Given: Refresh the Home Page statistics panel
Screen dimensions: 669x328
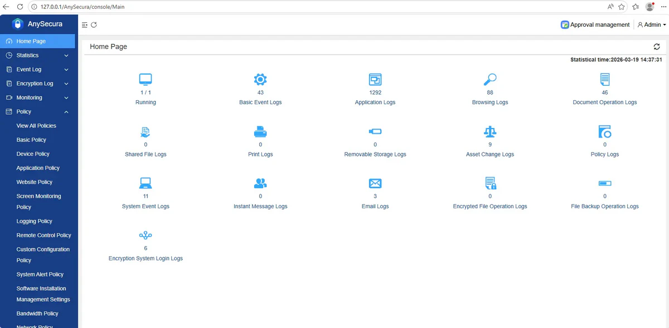Looking at the screenshot, I should pos(657,47).
